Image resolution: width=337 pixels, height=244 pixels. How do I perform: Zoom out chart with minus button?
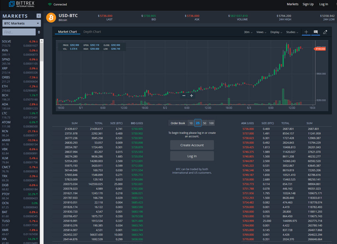(184, 96)
